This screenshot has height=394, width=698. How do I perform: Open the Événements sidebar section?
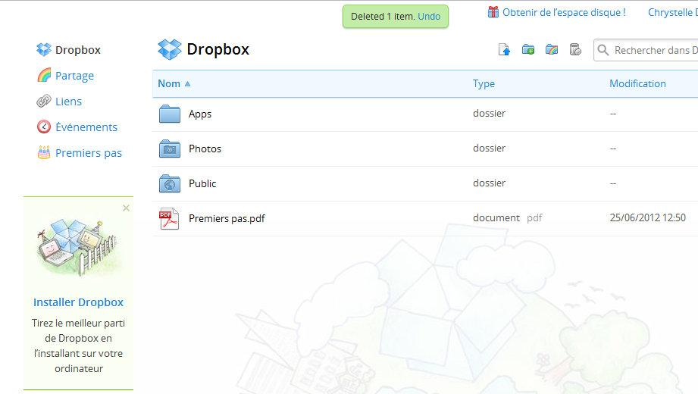[x=86, y=127]
